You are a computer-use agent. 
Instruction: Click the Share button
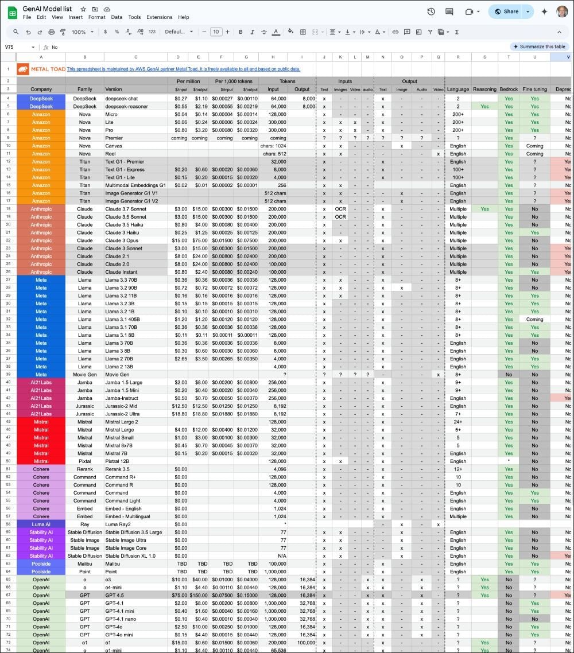point(506,11)
